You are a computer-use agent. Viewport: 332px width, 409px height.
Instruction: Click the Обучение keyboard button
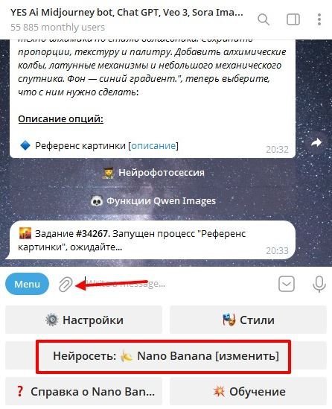pos(248,391)
